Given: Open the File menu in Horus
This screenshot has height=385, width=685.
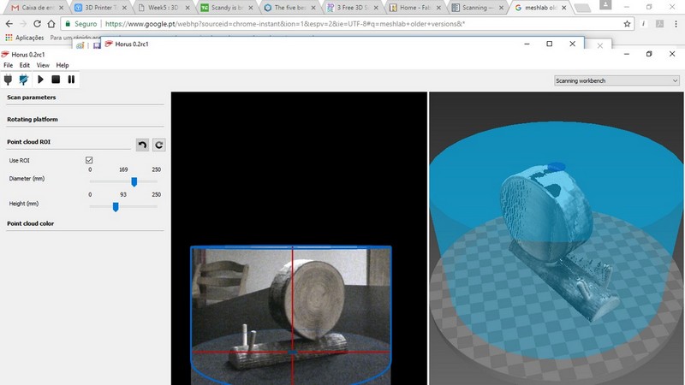Looking at the screenshot, I should click(x=9, y=65).
